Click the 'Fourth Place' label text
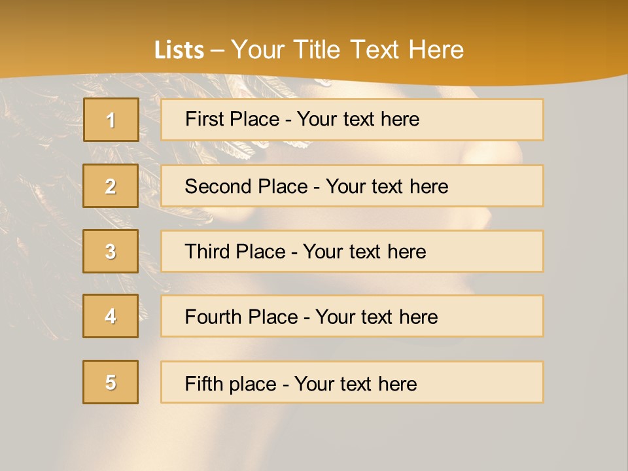Image resolution: width=628 pixels, height=471 pixels. tap(241, 317)
